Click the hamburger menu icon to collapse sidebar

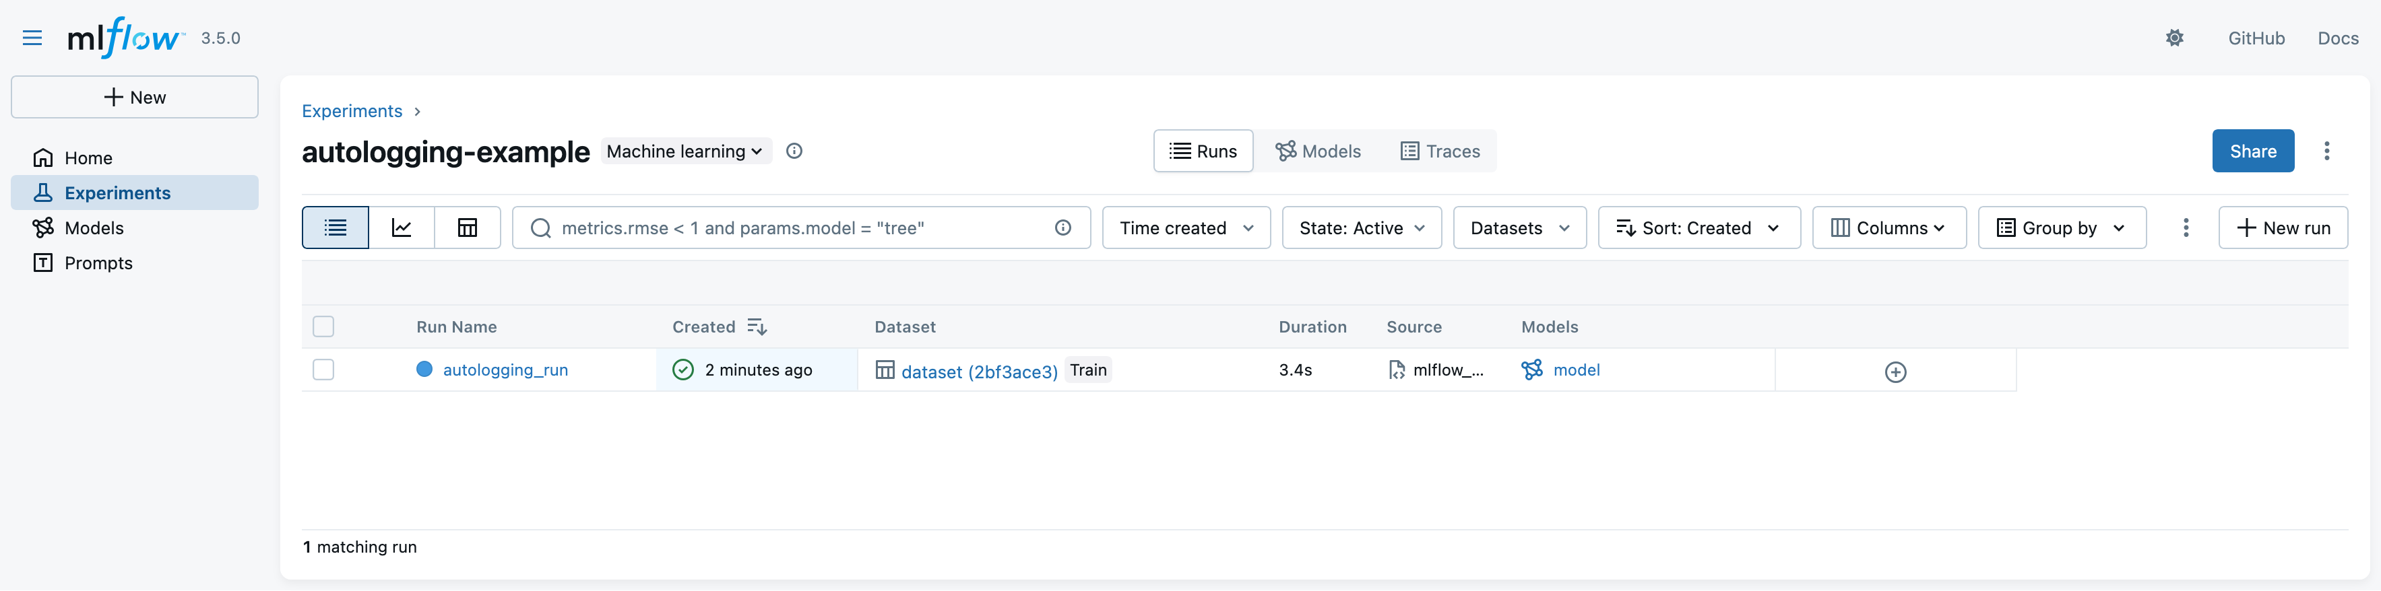(32, 38)
